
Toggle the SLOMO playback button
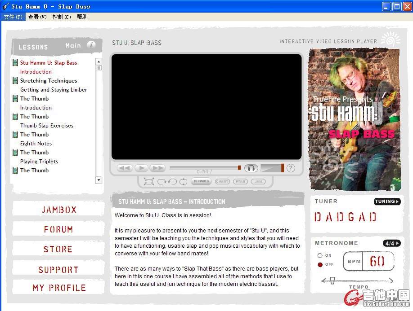(201, 181)
